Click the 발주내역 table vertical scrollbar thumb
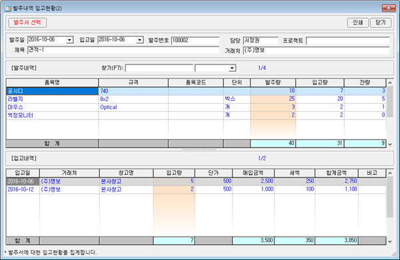Screen dimensions: 400x260 pyautogui.click(x=390, y=102)
